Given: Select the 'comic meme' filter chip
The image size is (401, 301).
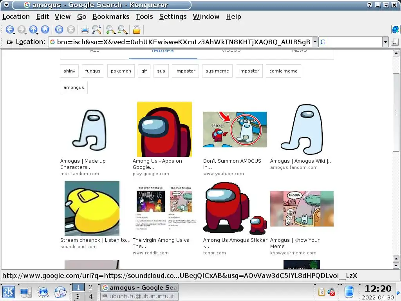Looking at the screenshot, I should 284,71.
